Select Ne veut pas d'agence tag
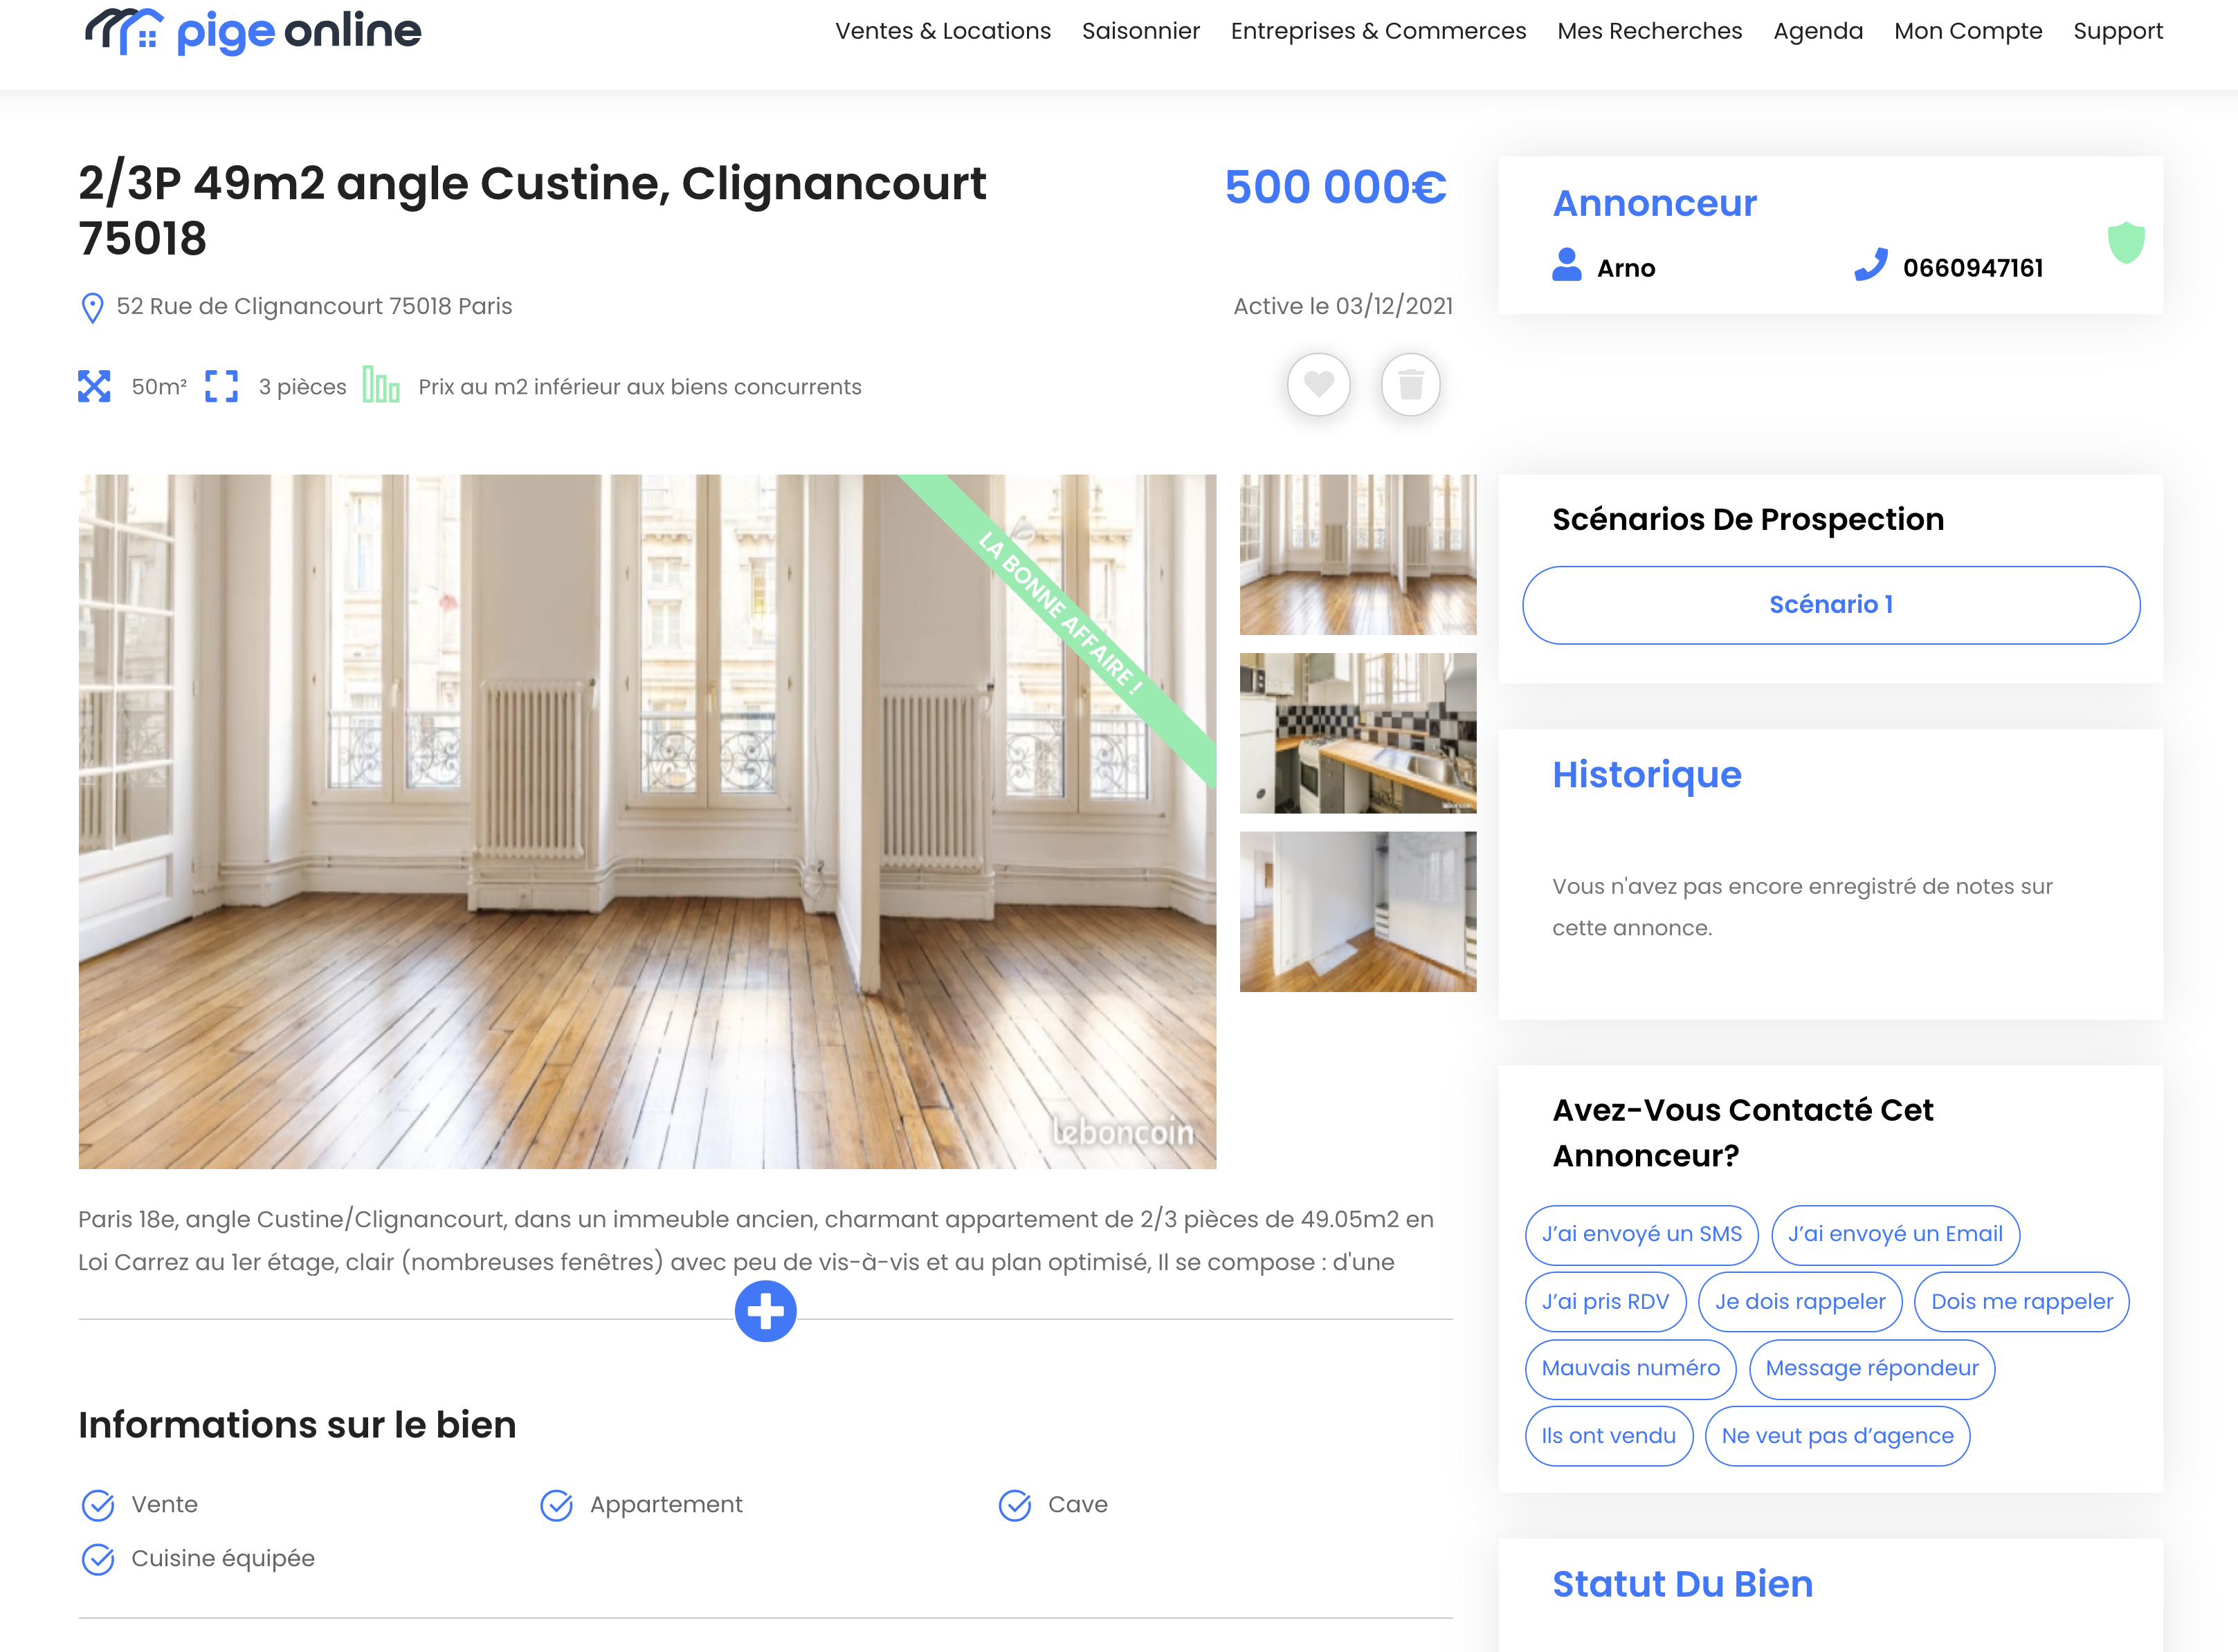 pyautogui.click(x=1837, y=1436)
